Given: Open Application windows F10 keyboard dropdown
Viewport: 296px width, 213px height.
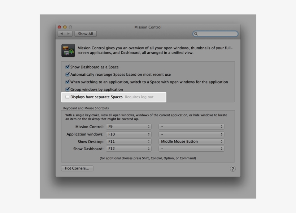Looking at the screenshot, I should 129,134.
